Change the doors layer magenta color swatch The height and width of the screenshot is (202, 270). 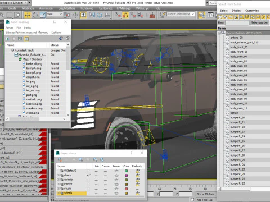[127, 176]
